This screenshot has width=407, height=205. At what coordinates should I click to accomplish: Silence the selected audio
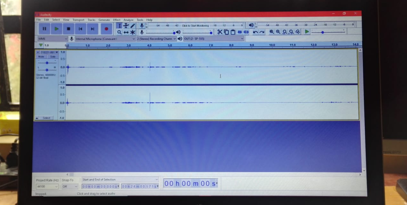246,32
